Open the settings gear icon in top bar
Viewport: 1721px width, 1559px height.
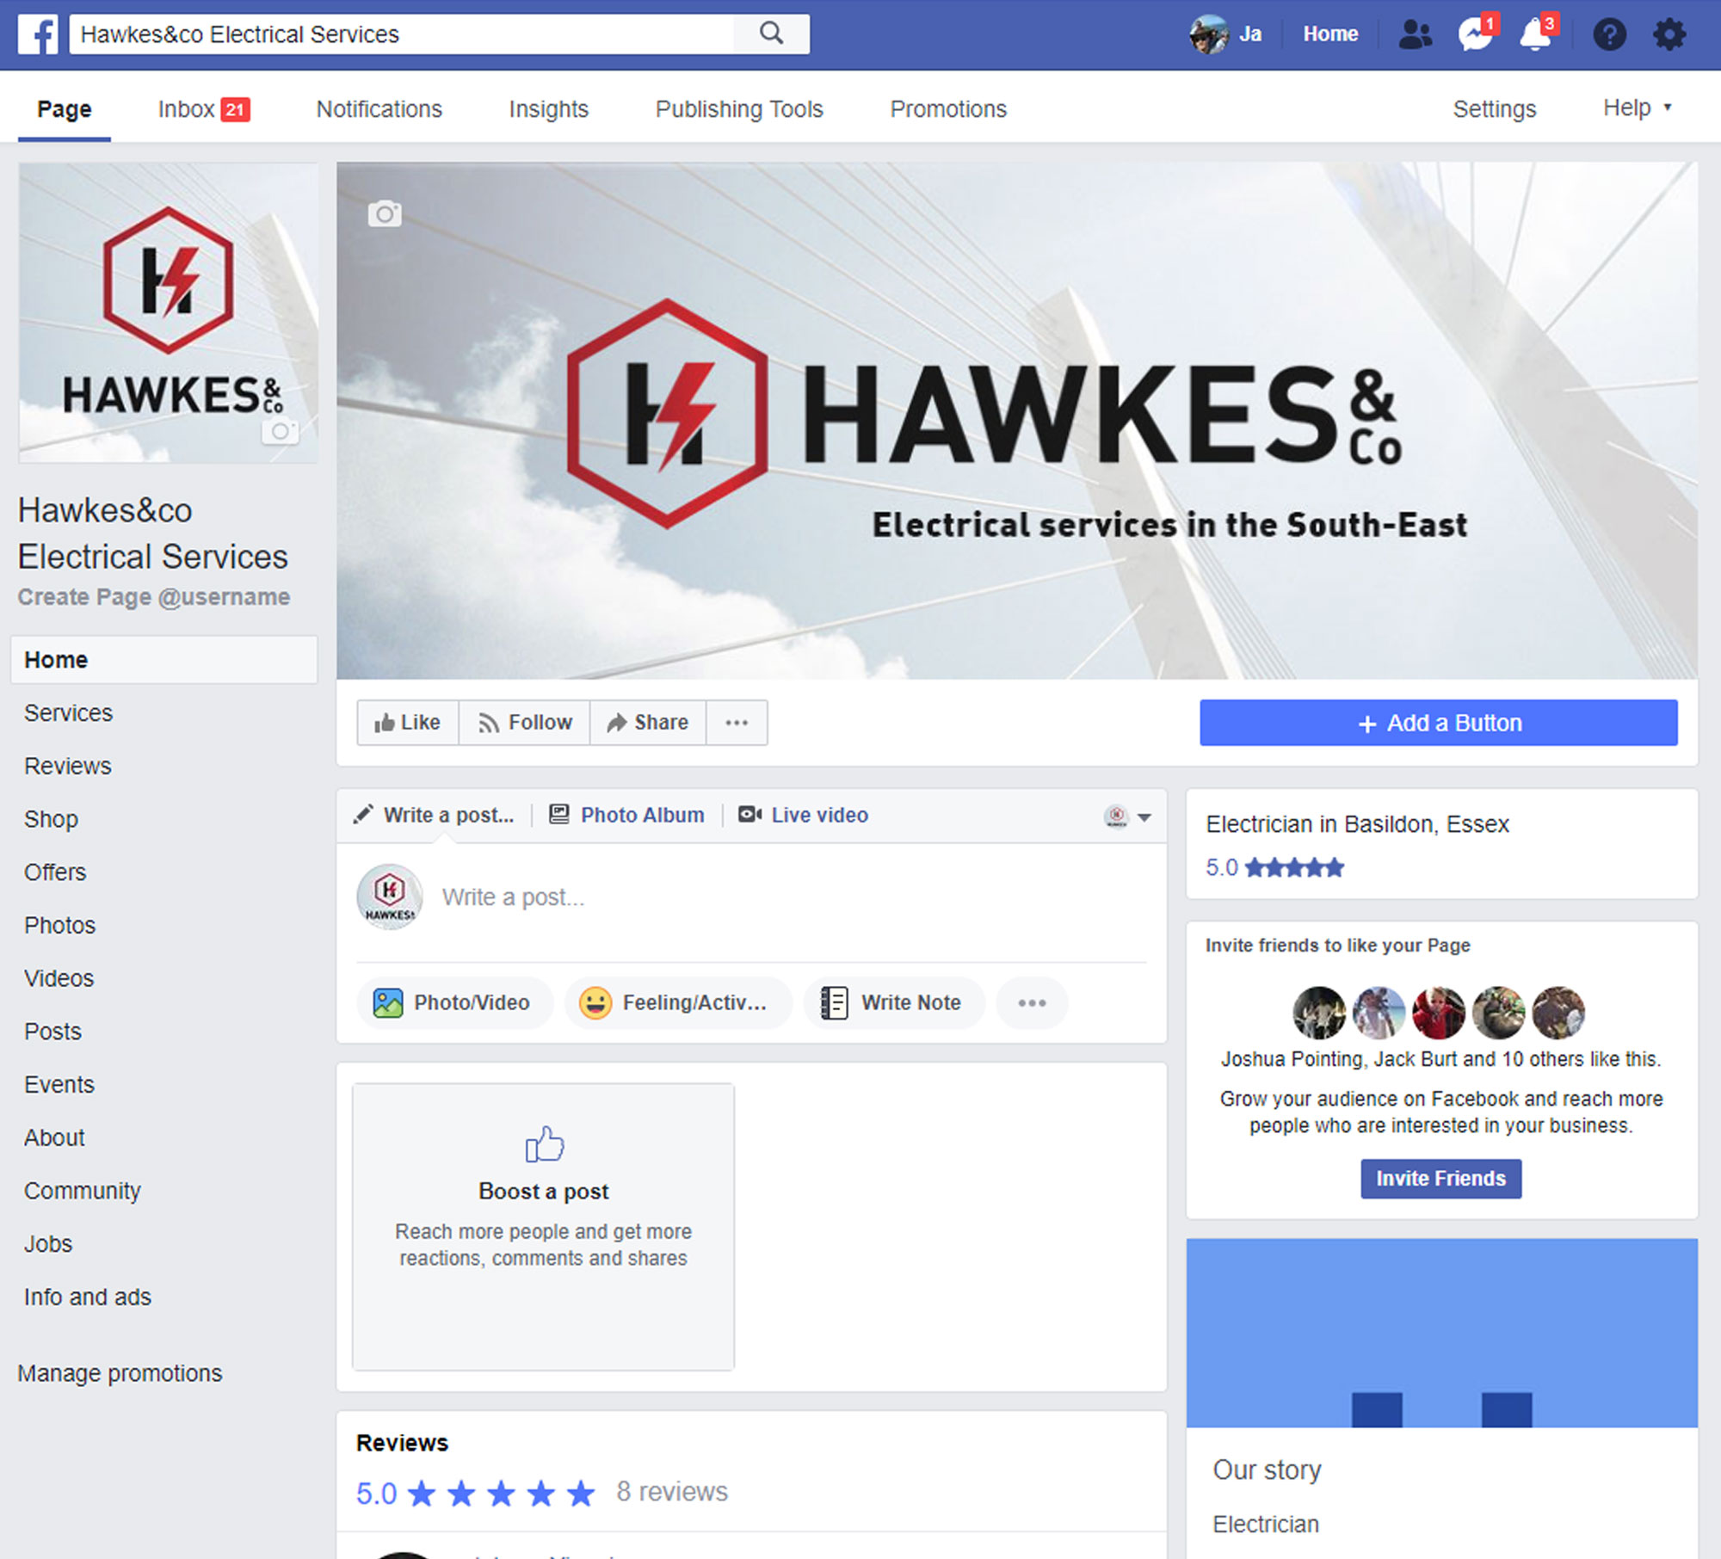(1669, 34)
